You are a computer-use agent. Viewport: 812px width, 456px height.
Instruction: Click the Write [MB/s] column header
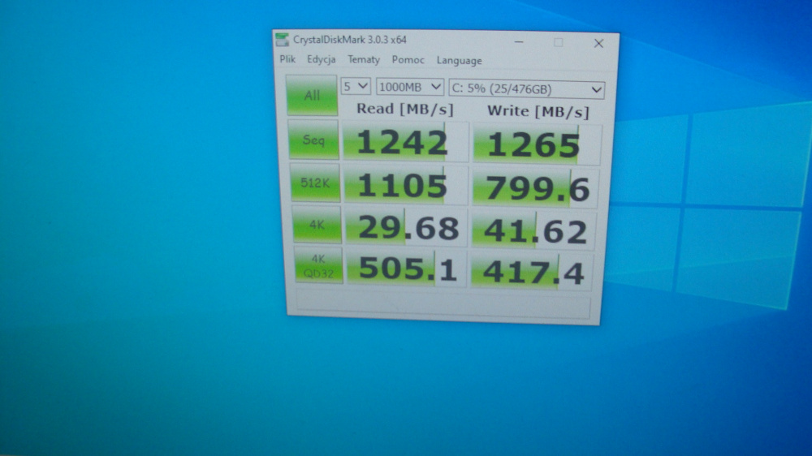(x=538, y=112)
